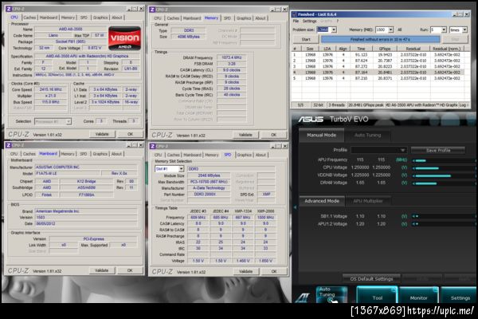
Task: Open CPU tab in CPU-Z Mainboard window
Action: tap(14, 154)
